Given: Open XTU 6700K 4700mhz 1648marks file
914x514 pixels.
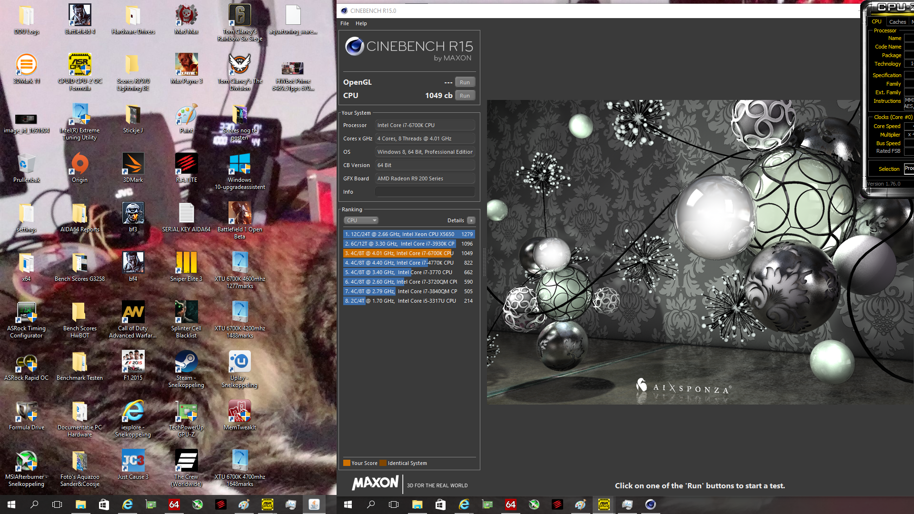Looking at the screenshot, I should [x=240, y=467].
